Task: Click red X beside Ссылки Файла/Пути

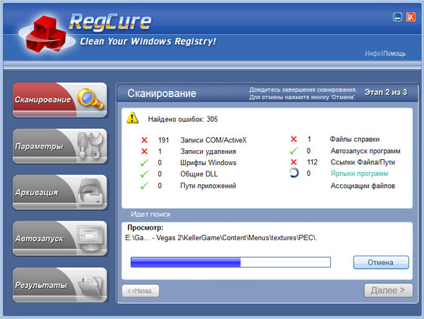Action: (294, 162)
